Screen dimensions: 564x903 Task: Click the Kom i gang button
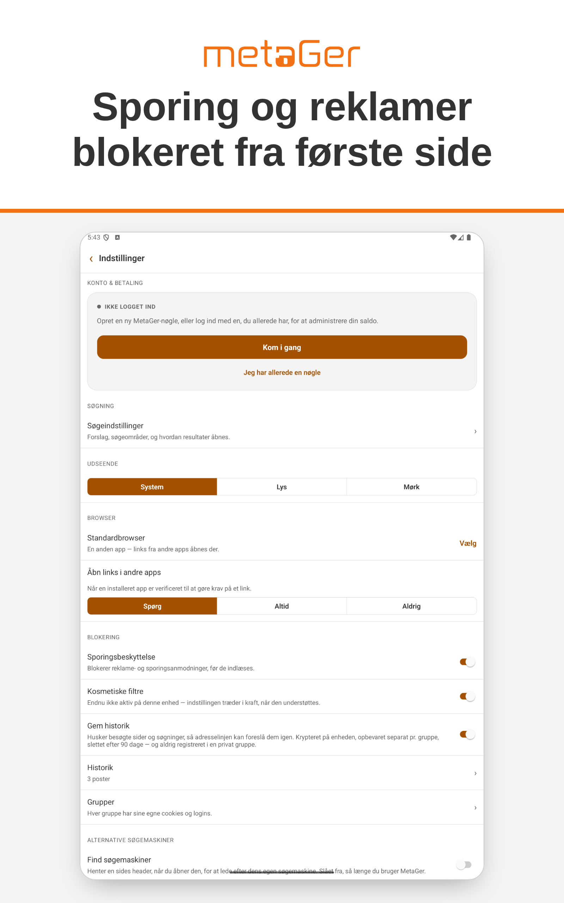tap(282, 347)
